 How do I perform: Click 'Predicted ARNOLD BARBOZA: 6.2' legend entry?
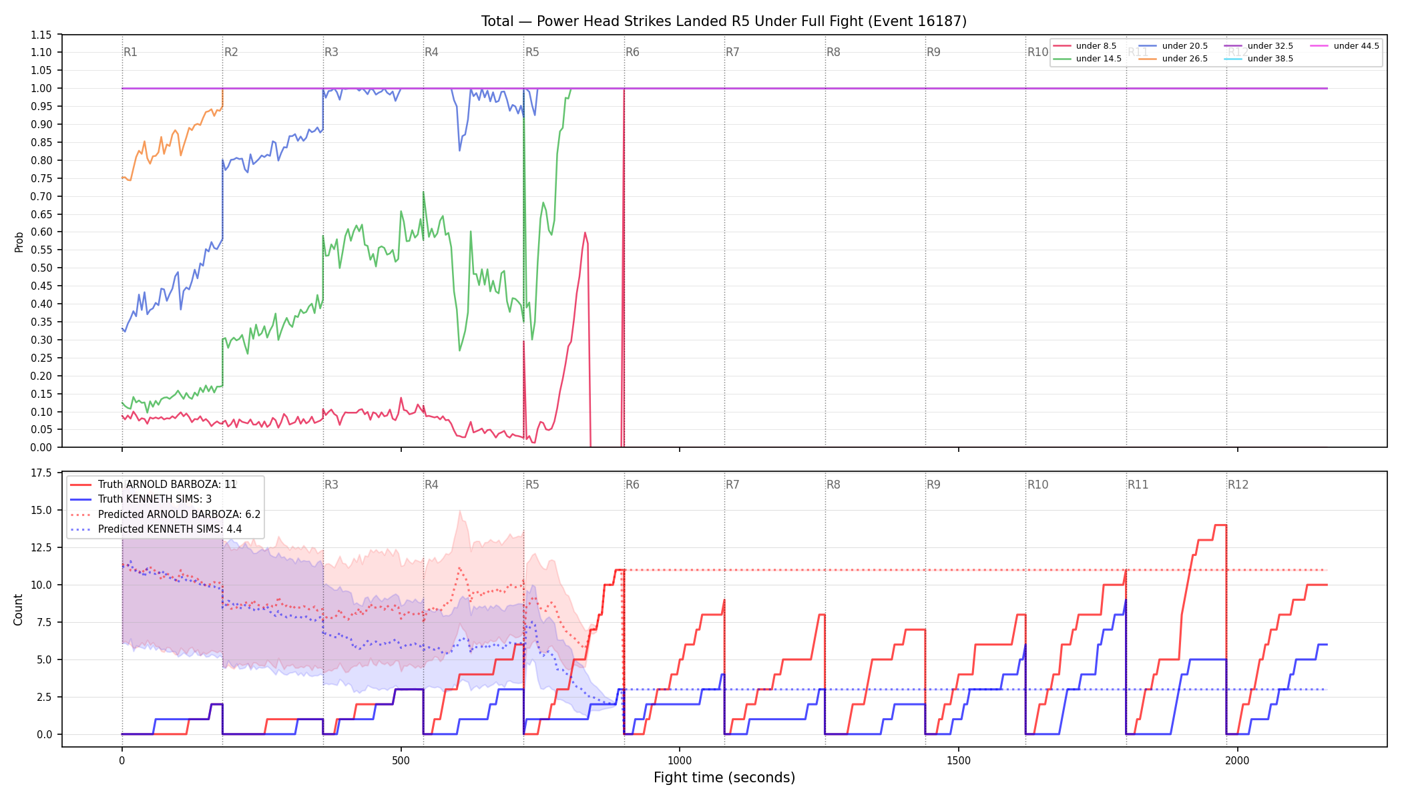tap(165, 515)
